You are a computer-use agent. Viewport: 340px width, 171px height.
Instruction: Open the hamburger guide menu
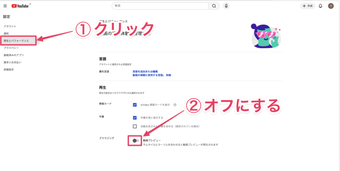[5, 6]
